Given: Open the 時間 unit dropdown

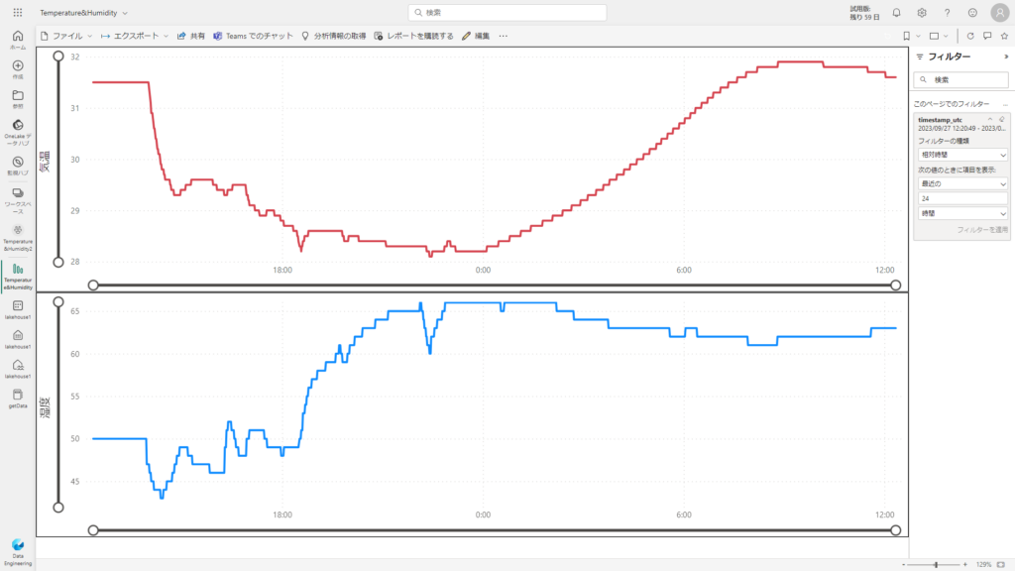Looking at the screenshot, I should (x=960, y=213).
